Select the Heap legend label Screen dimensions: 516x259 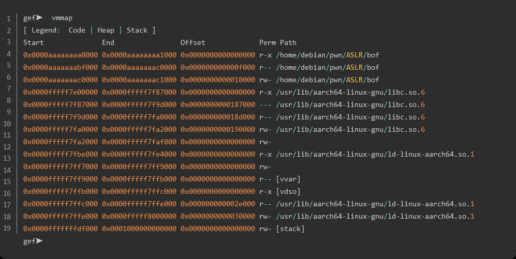[106, 31]
